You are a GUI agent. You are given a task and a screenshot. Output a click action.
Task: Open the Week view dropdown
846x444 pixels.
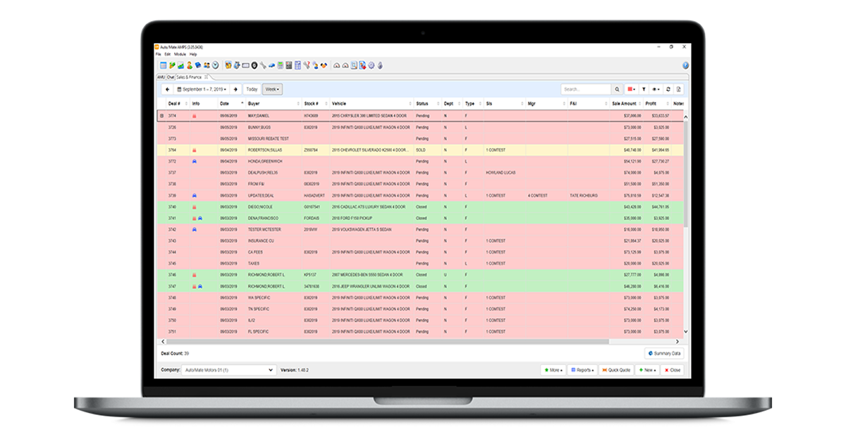coord(272,90)
